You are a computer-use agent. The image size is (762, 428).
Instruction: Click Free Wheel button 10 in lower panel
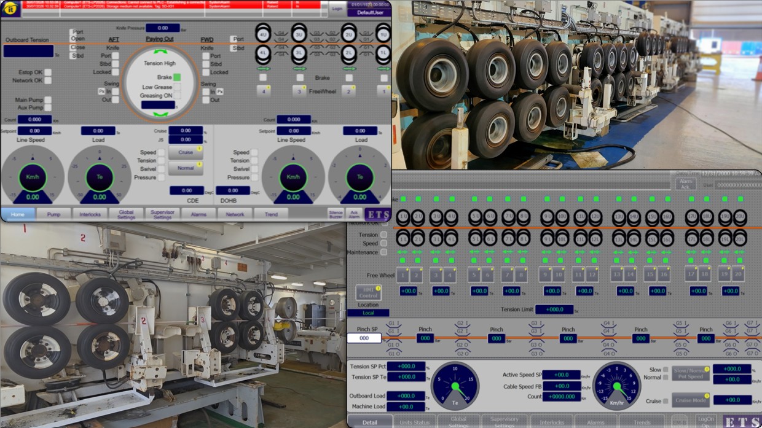(559, 274)
